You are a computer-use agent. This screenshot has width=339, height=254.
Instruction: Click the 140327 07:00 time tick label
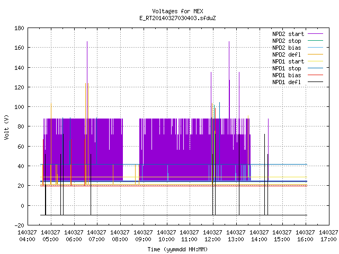click(97, 236)
